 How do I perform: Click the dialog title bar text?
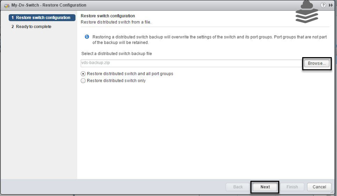[x=49, y=5]
